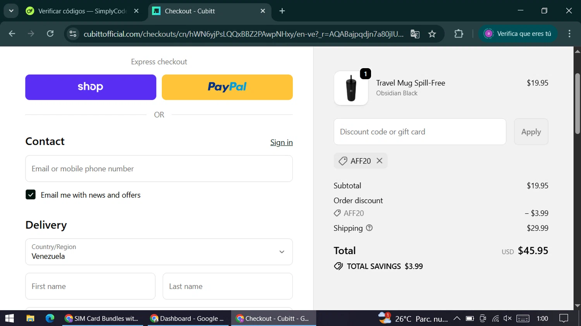Click the Sign in link
The width and height of the screenshot is (581, 326).
[282, 142]
